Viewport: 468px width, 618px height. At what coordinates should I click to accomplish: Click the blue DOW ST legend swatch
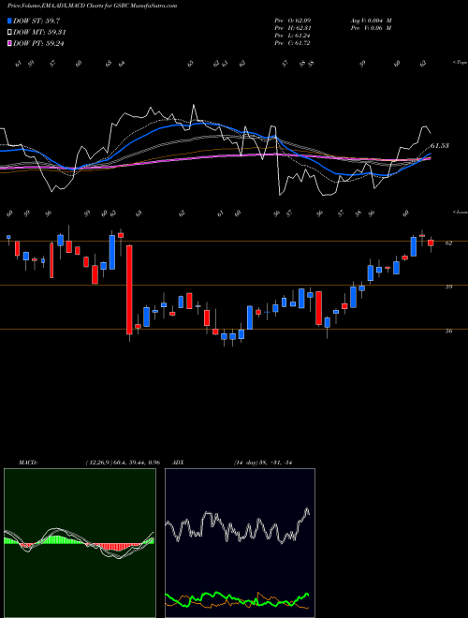(10, 21)
